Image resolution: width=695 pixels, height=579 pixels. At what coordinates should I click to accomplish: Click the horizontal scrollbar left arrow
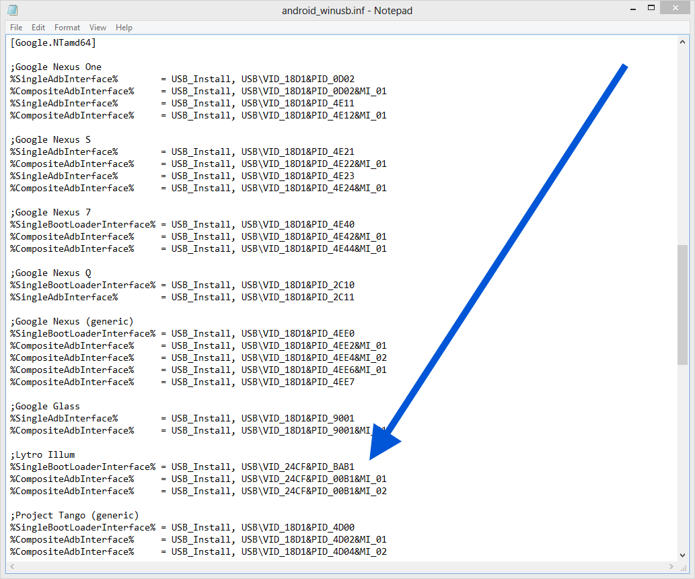point(12,567)
